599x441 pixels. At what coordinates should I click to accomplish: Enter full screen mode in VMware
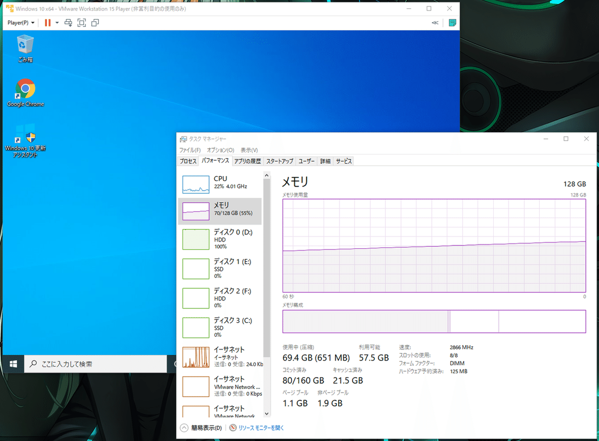pyautogui.click(x=82, y=22)
